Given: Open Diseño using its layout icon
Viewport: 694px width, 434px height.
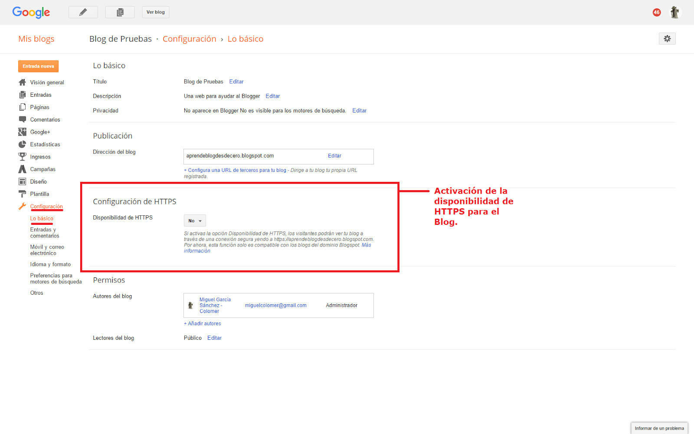Looking at the screenshot, I should pyautogui.click(x=23, y=181).
